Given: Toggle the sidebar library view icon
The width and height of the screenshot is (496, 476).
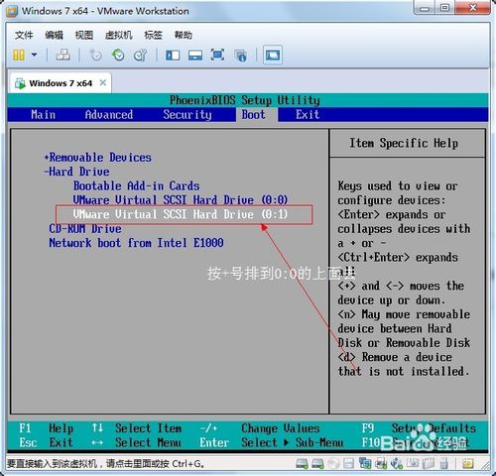Looking at the screenshot, I should pyautogui.click(x=173, y=55).
